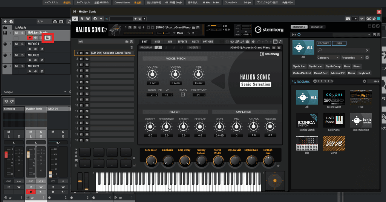The image size is (386, 202).
Task: Click the trash icon above program slot list
Action: point(132,48)
